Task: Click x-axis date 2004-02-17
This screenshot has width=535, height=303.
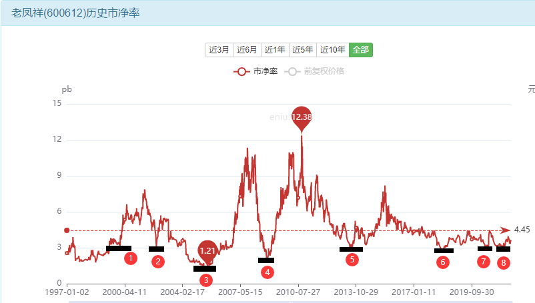Action: tap(183, 292)
